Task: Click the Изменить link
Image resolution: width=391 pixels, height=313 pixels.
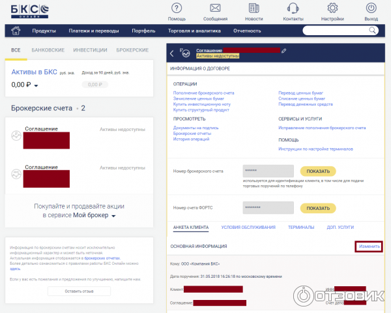Action: tap(368, 246)
